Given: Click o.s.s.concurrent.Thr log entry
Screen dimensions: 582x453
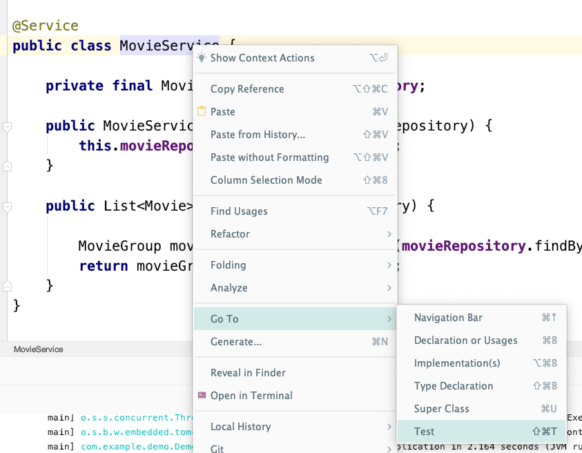Looking at the screenshot, I should [136, 418].
